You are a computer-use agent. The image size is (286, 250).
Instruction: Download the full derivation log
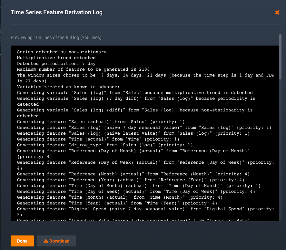pos(56,241)
